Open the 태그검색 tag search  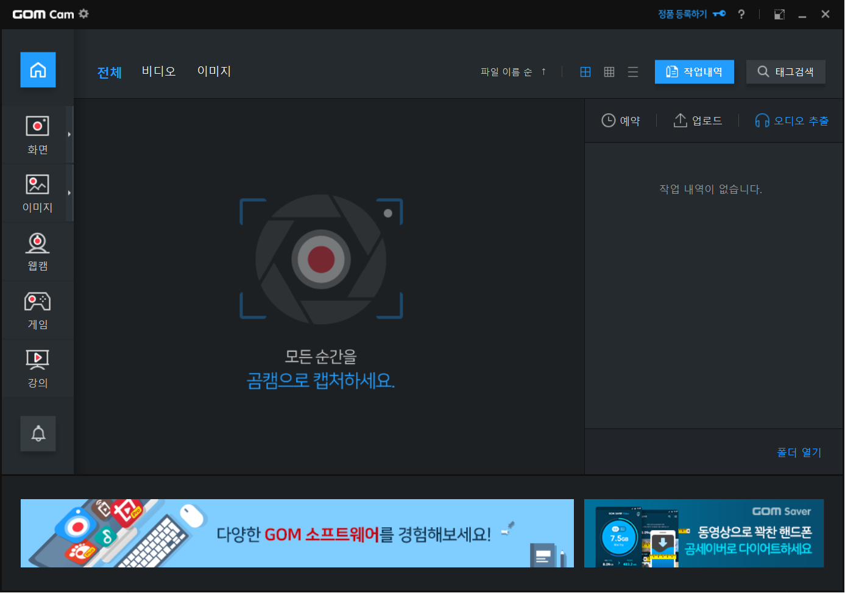coord(786,72)
